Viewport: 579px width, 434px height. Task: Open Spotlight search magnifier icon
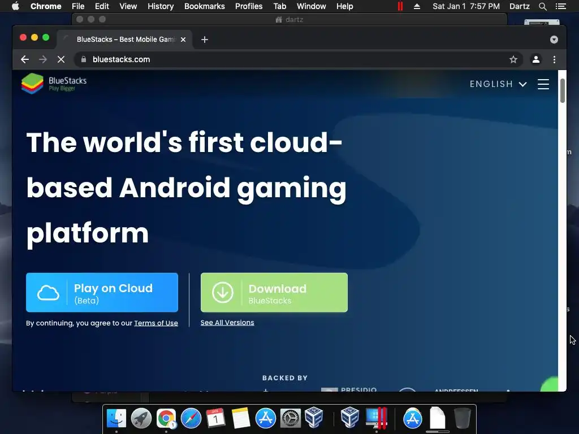[542, 6]
